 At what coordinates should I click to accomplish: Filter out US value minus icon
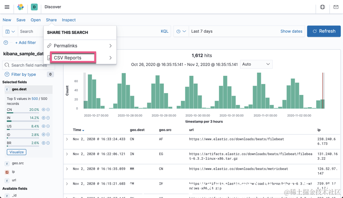pyautogui.click(x=48, y=126)
